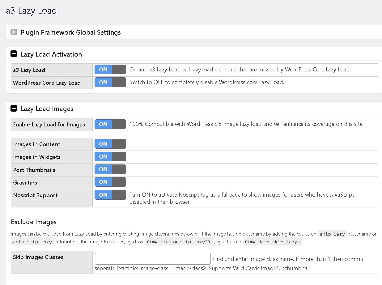Click the Exclude Images subheading
Image resolution: width=382 pixels, height=285 pixels.
coord(34,222)
